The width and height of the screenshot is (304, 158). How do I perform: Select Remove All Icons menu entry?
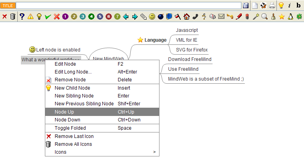102,144
